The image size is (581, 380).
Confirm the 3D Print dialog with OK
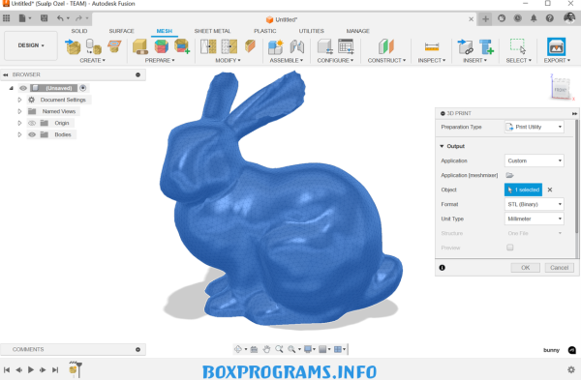525,268
